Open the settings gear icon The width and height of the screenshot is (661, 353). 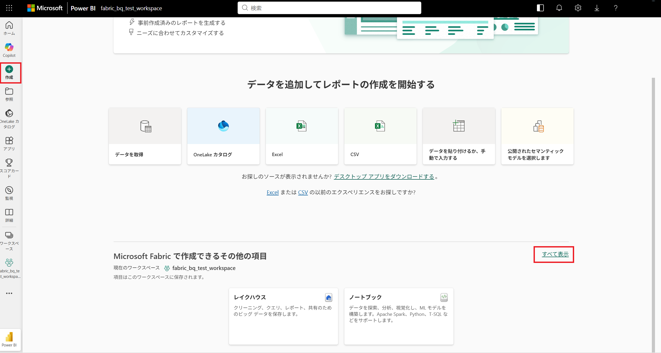[x=578, y=8]
